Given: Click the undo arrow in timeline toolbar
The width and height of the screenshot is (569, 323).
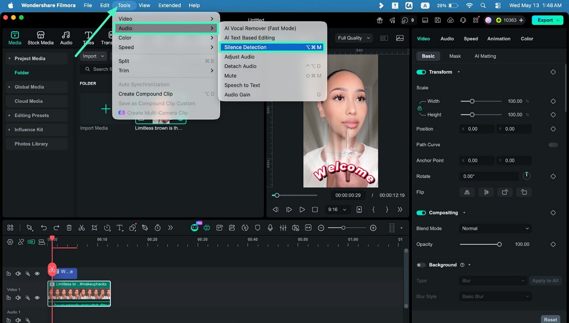Looking at the screenshot, I should point(44,228).
